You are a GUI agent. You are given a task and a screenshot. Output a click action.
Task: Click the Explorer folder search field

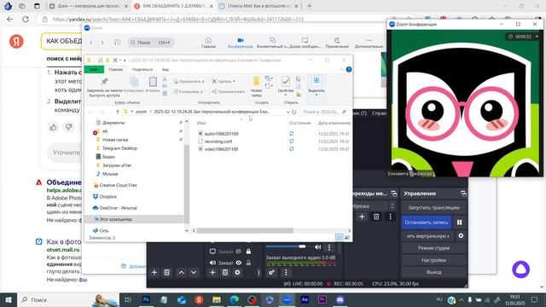[324, 112]
